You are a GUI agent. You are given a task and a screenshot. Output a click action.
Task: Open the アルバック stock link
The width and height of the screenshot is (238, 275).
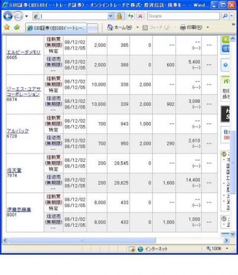18,131
